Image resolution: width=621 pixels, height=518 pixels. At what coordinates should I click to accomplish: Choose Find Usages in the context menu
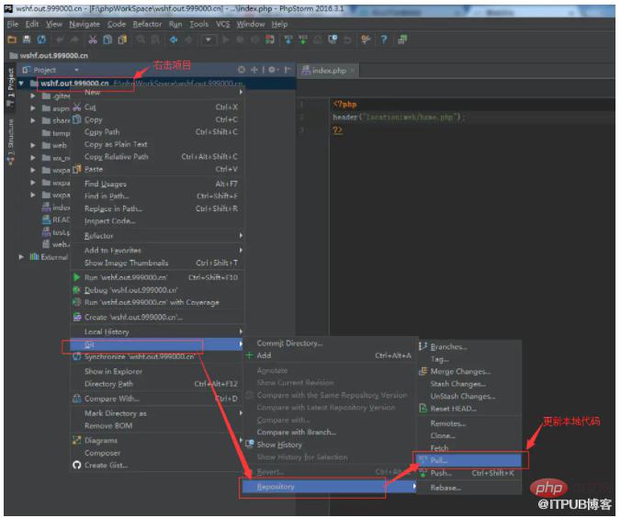[x=157, y=185]
